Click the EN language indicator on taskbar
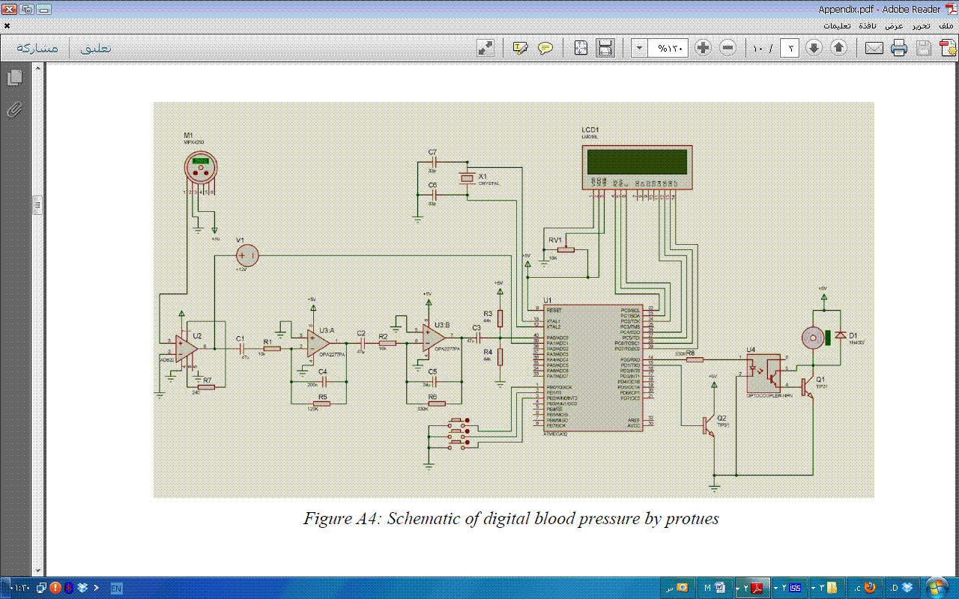959x599 pixels. [x=116, y=588]
